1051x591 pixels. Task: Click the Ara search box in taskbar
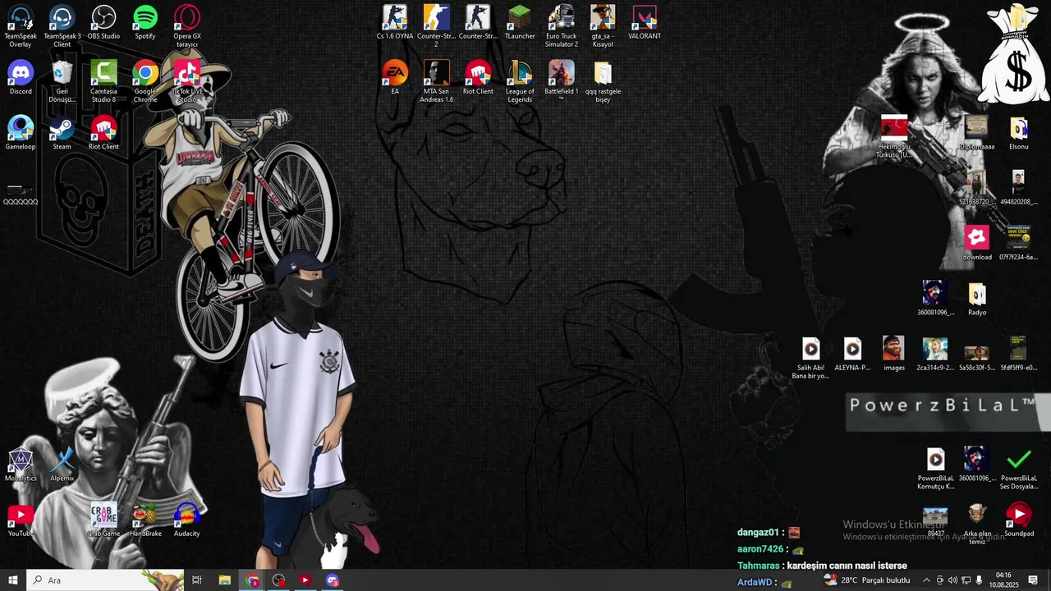click(x=105, y=580)
